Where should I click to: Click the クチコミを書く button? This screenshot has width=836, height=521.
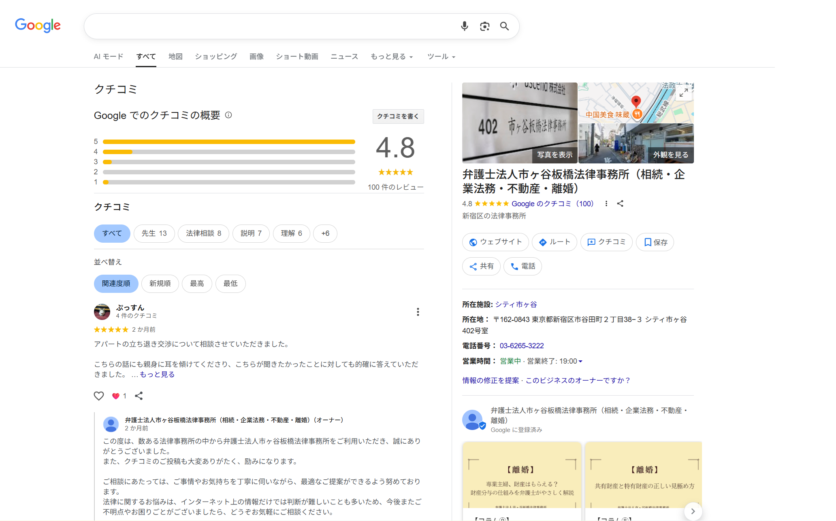[398, 116]
